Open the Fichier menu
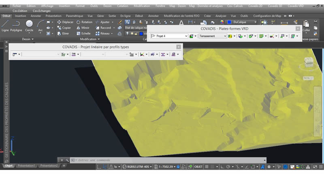This screenshot has width=324, height=174. tap(17, 6)
